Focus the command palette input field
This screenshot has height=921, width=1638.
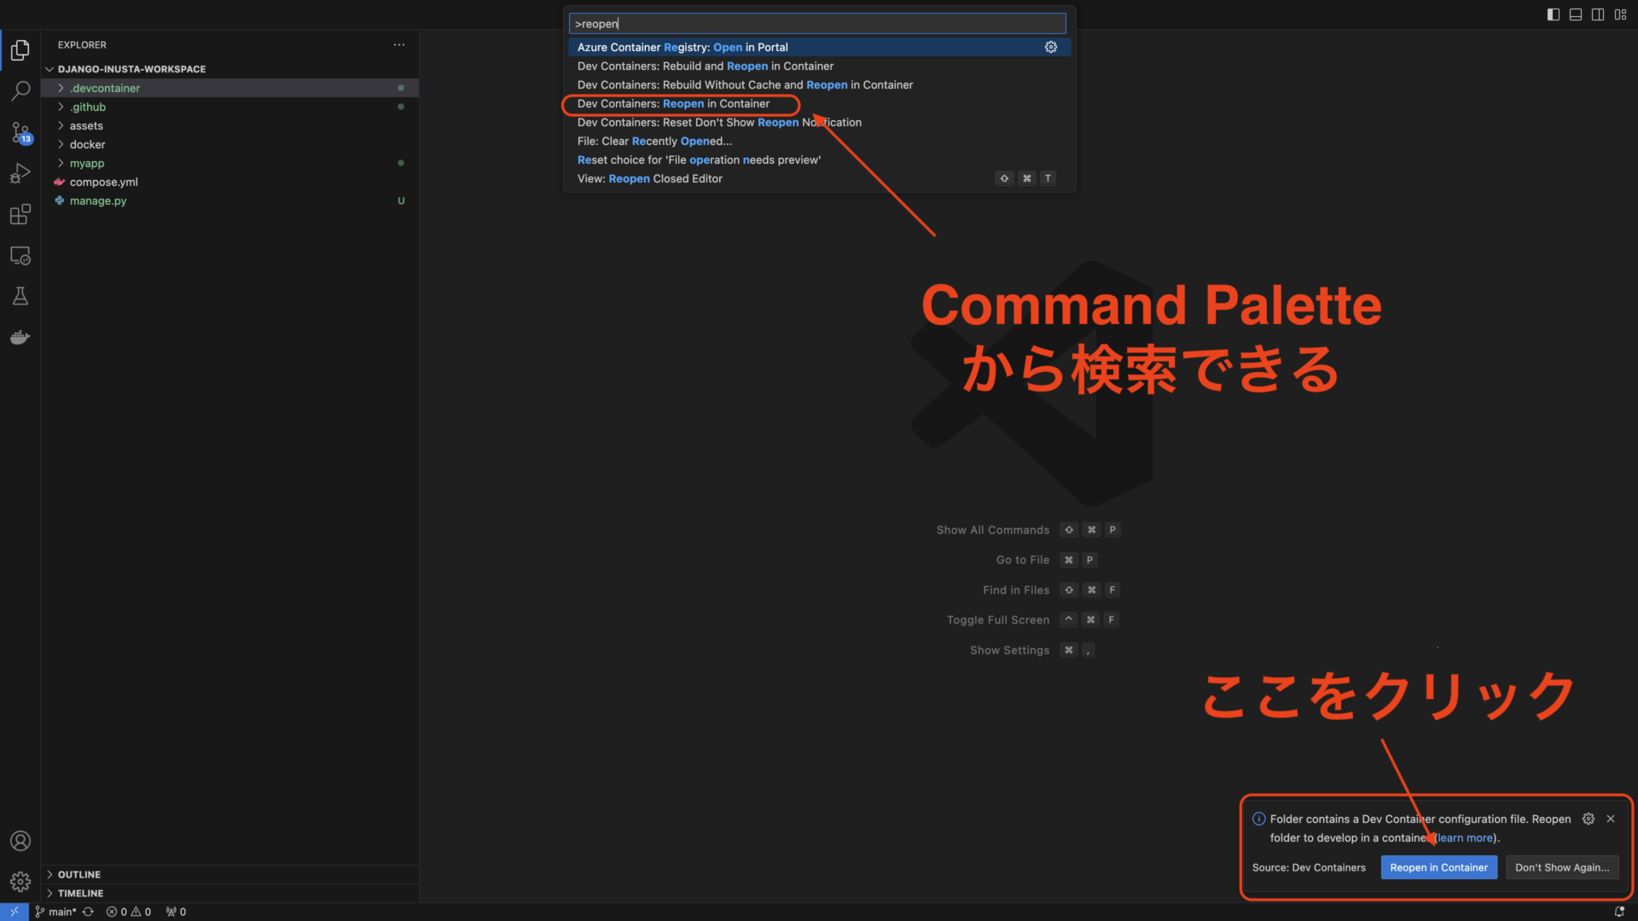(x=817, y=23)
